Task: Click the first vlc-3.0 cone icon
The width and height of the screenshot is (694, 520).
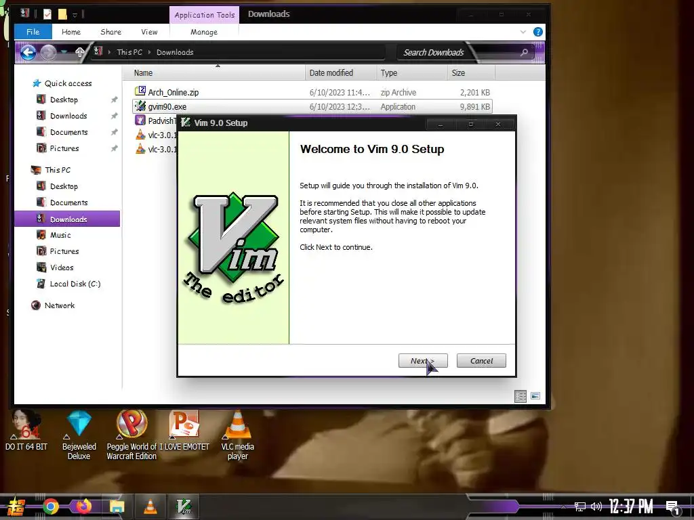Action: pyautogui.click(x=140, y=135)
